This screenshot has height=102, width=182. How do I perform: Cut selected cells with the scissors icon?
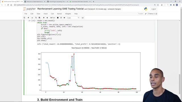tap(32, 18)
